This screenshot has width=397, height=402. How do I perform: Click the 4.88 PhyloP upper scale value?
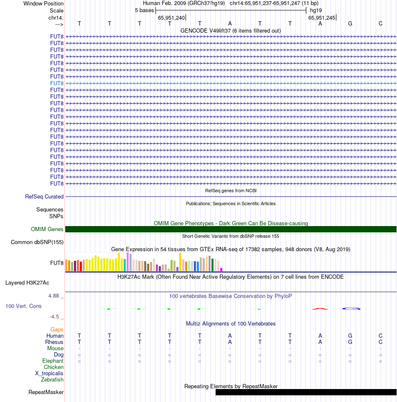click(x=53, y=296)
